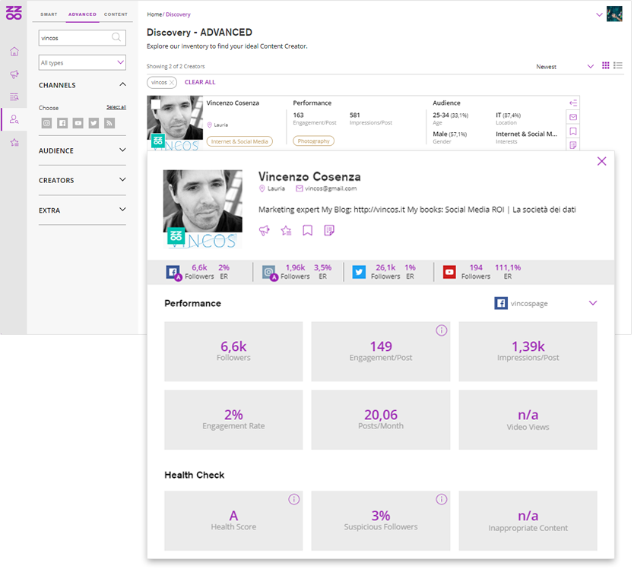
Task: Select the YouTube channel filter icon
Action: pyautogui.click(x=78, y=123)
